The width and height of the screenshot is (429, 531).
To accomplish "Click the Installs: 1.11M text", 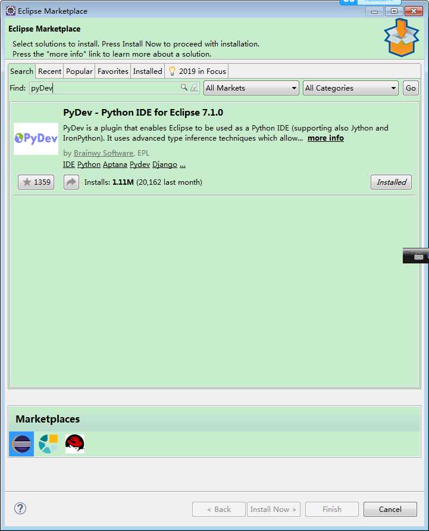I will [109, 182].
